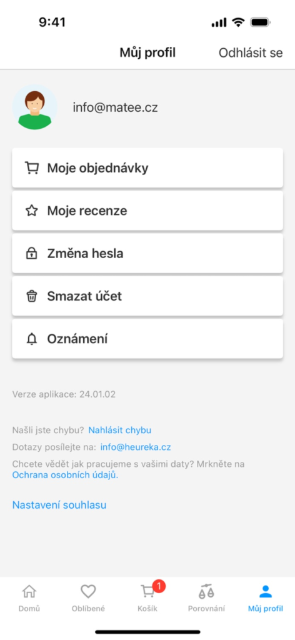295x640 pixels.
Task: Tap the padlock icon beside Změna hesla
Action: click(x=31, y=254)
